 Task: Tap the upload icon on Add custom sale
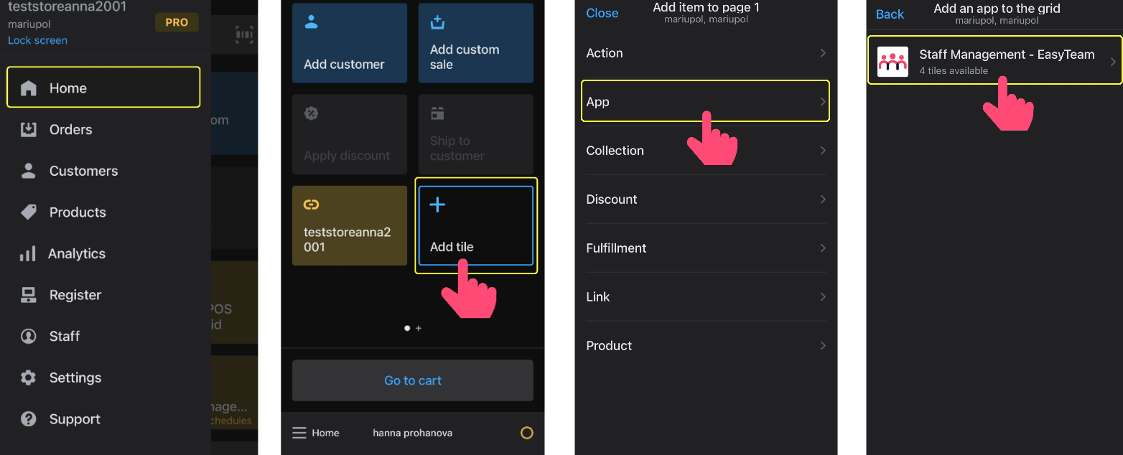click(437, 22)
